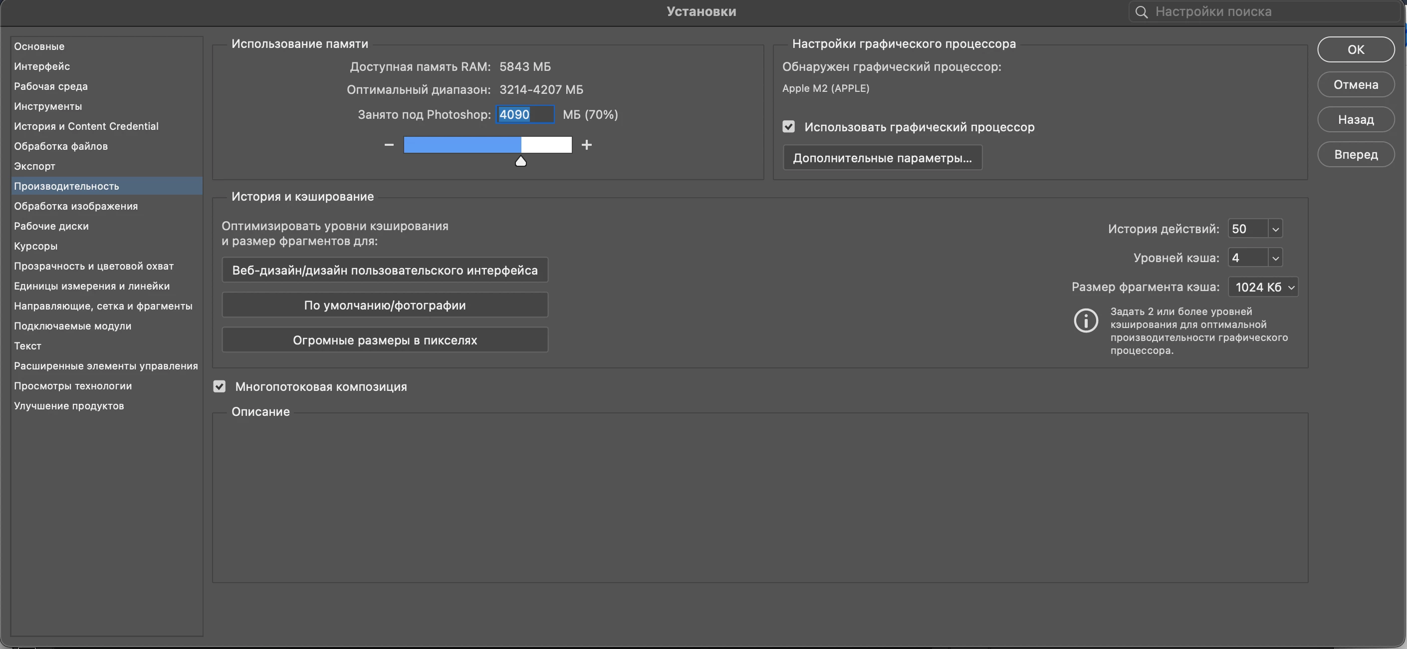Image resolution: width=1407 pixels, height=649 pixels.
Task: Click the Вперед button
Action: [x=1355, y=155]
